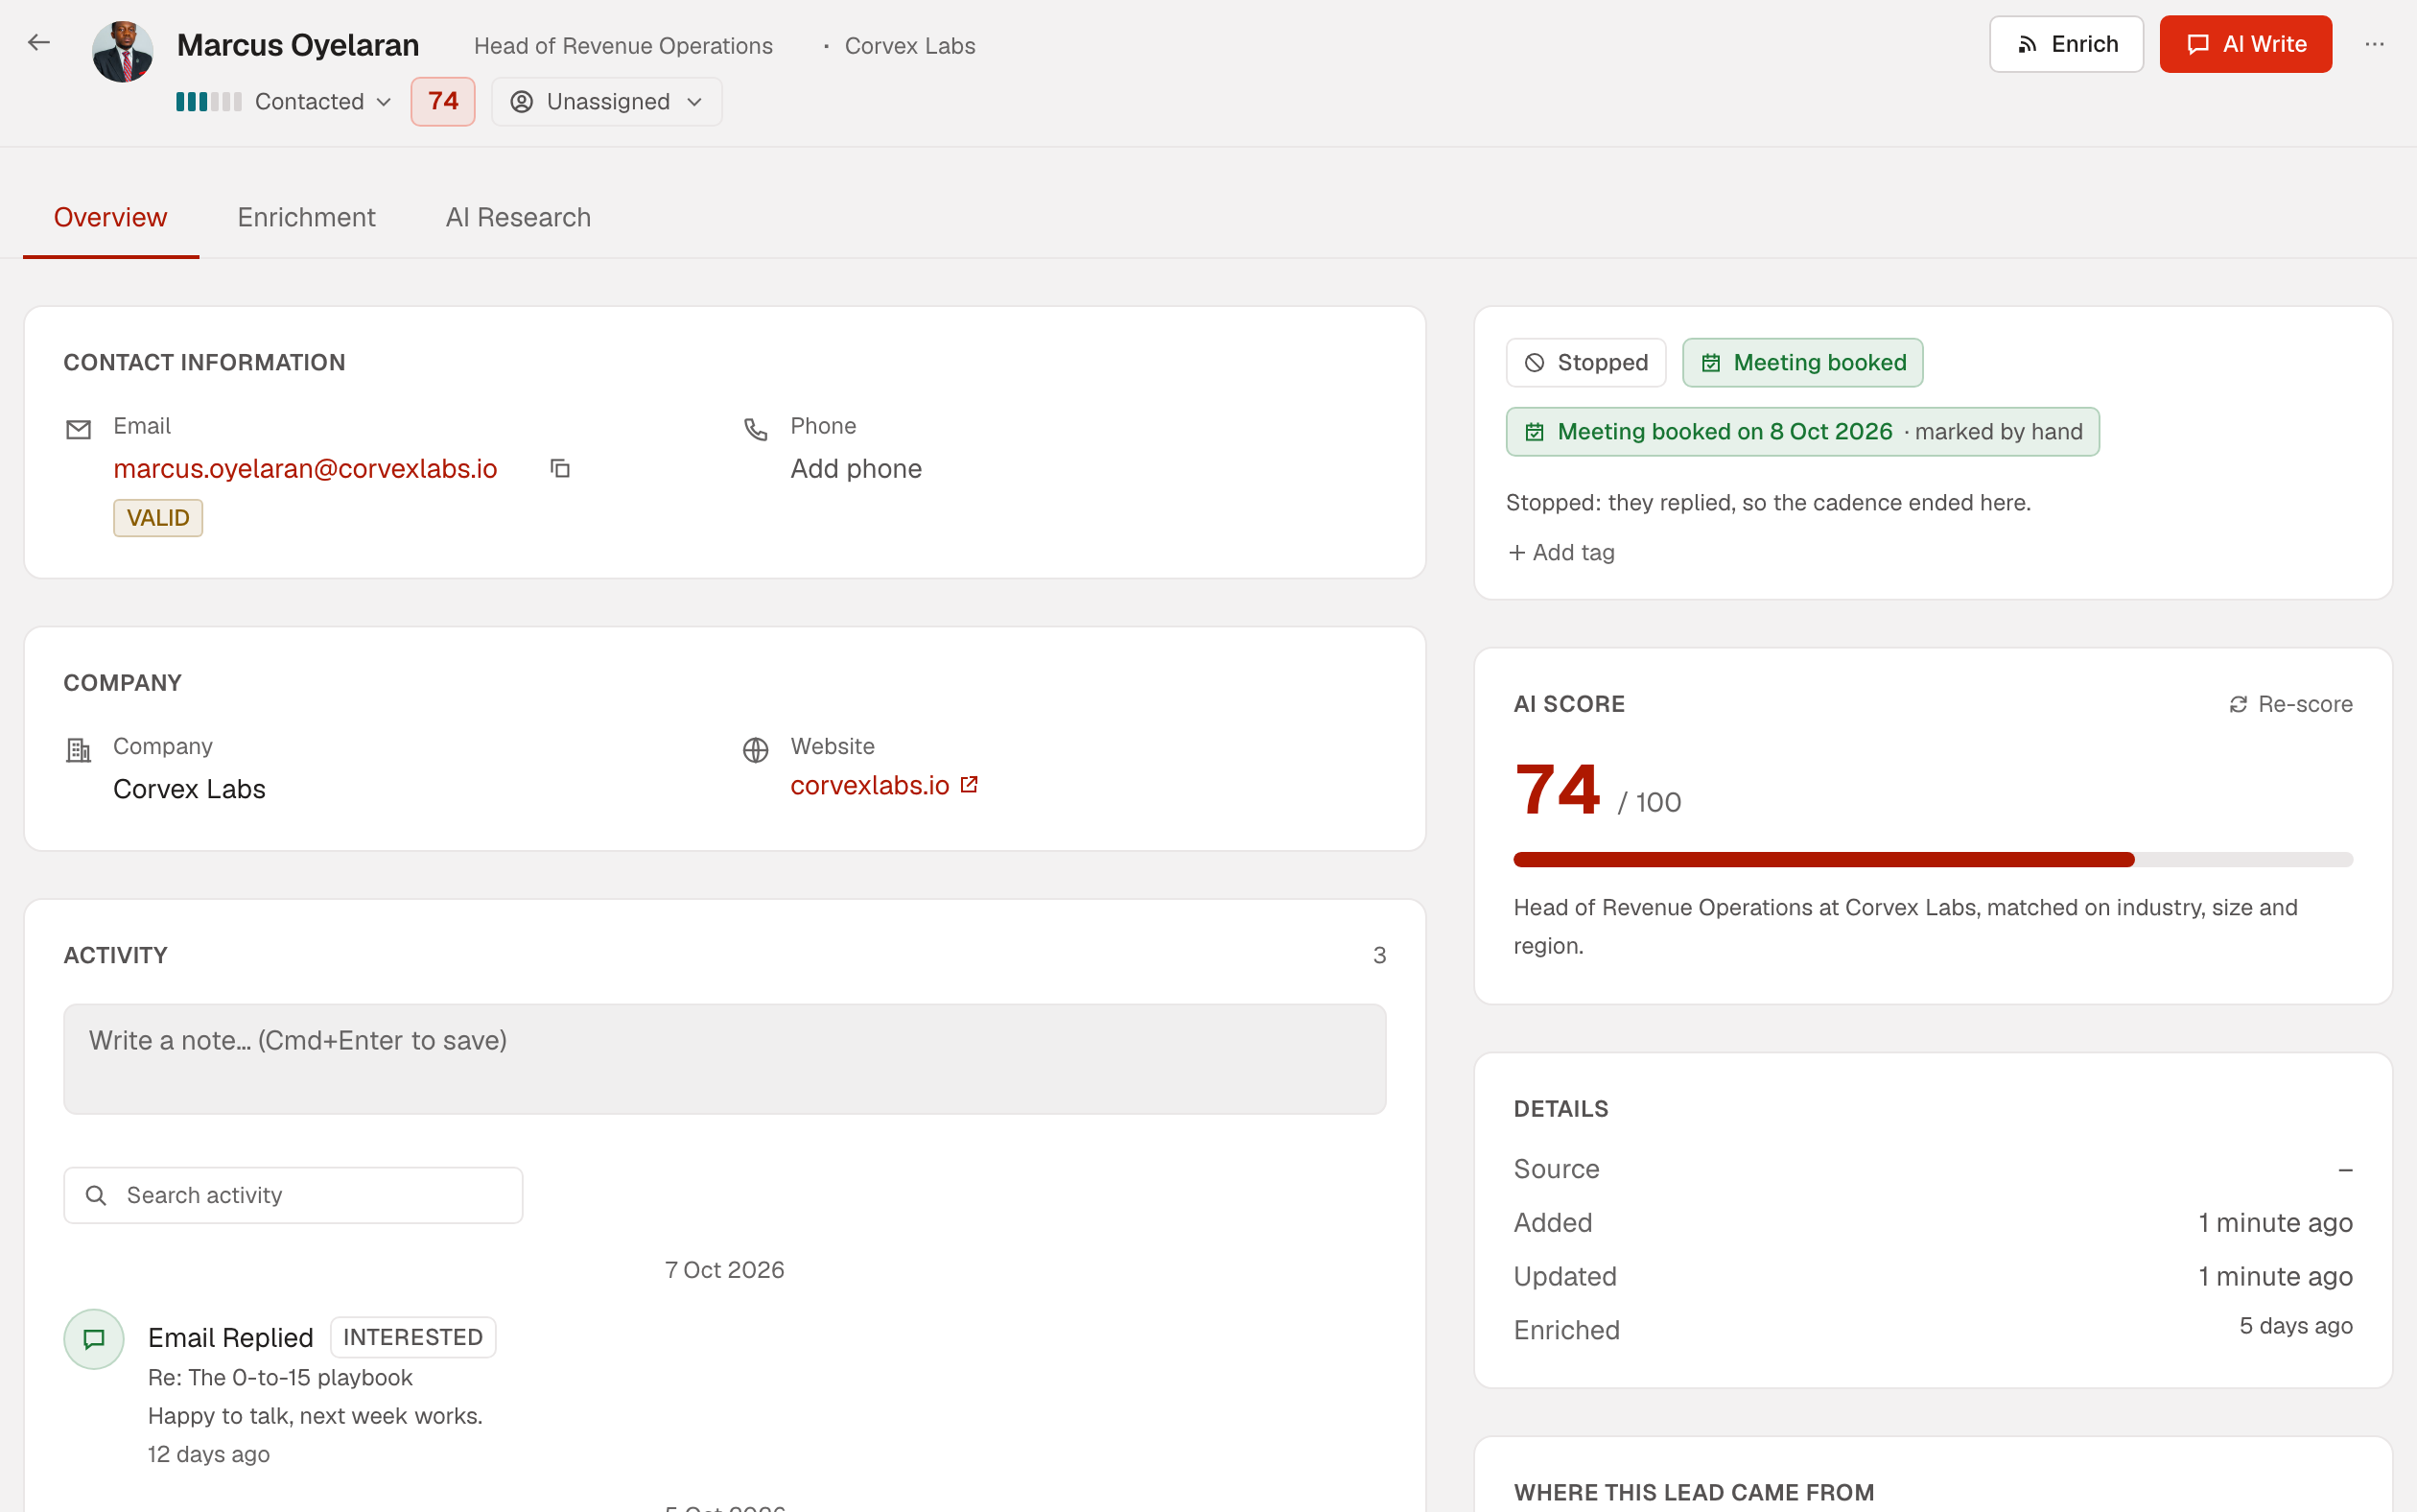The height and width of the screenshot is (1512, 2417).
Task: Switch to the Overview tab
Action: pyautogui.click(x=110, y=217)
